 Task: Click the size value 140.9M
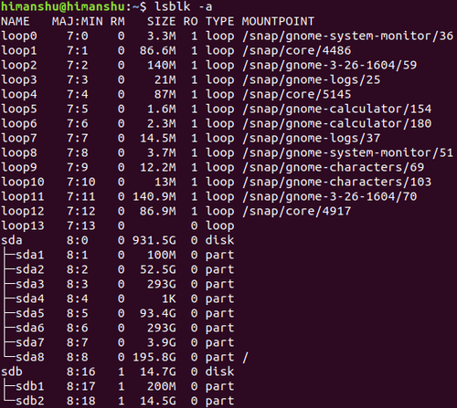(x=154, y=196)
